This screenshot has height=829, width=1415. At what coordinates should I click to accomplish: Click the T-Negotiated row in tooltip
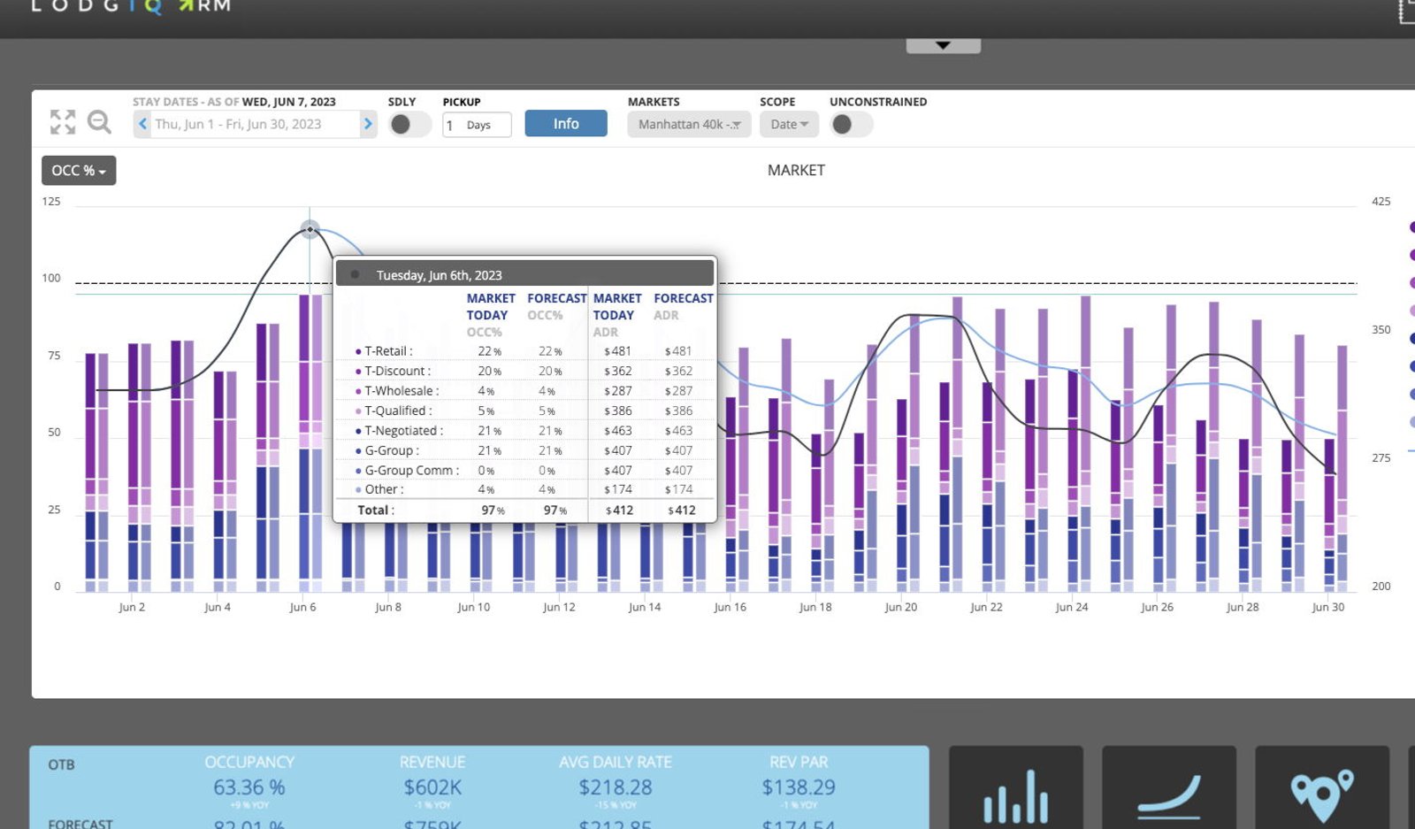pyautogui.click(x=525, y=430)
